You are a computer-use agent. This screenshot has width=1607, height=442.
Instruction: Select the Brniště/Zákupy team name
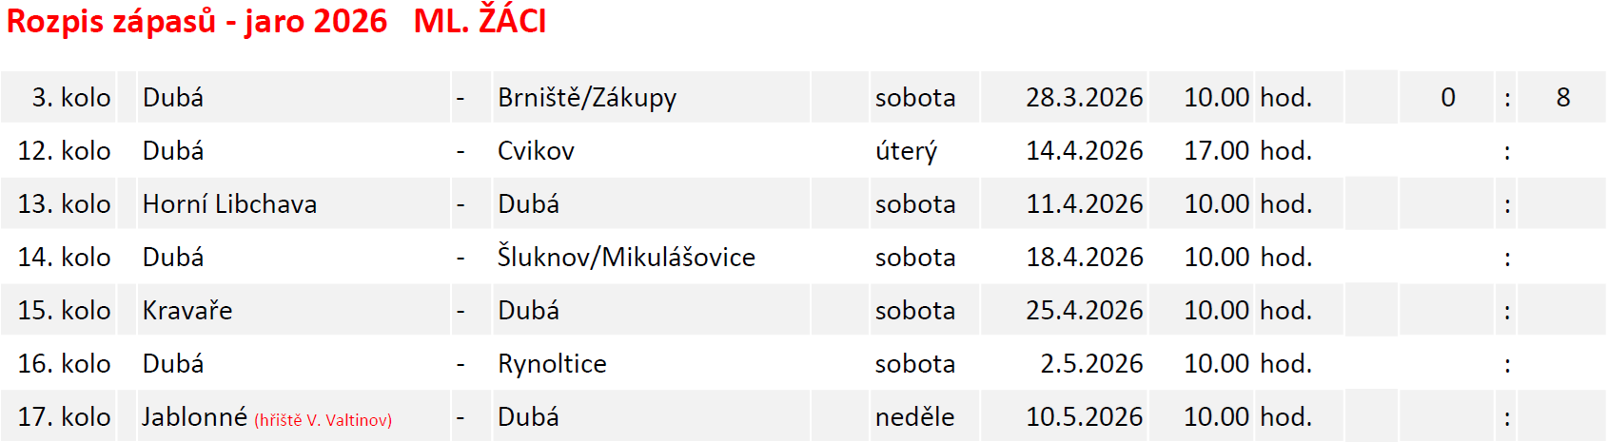point(586,98)
